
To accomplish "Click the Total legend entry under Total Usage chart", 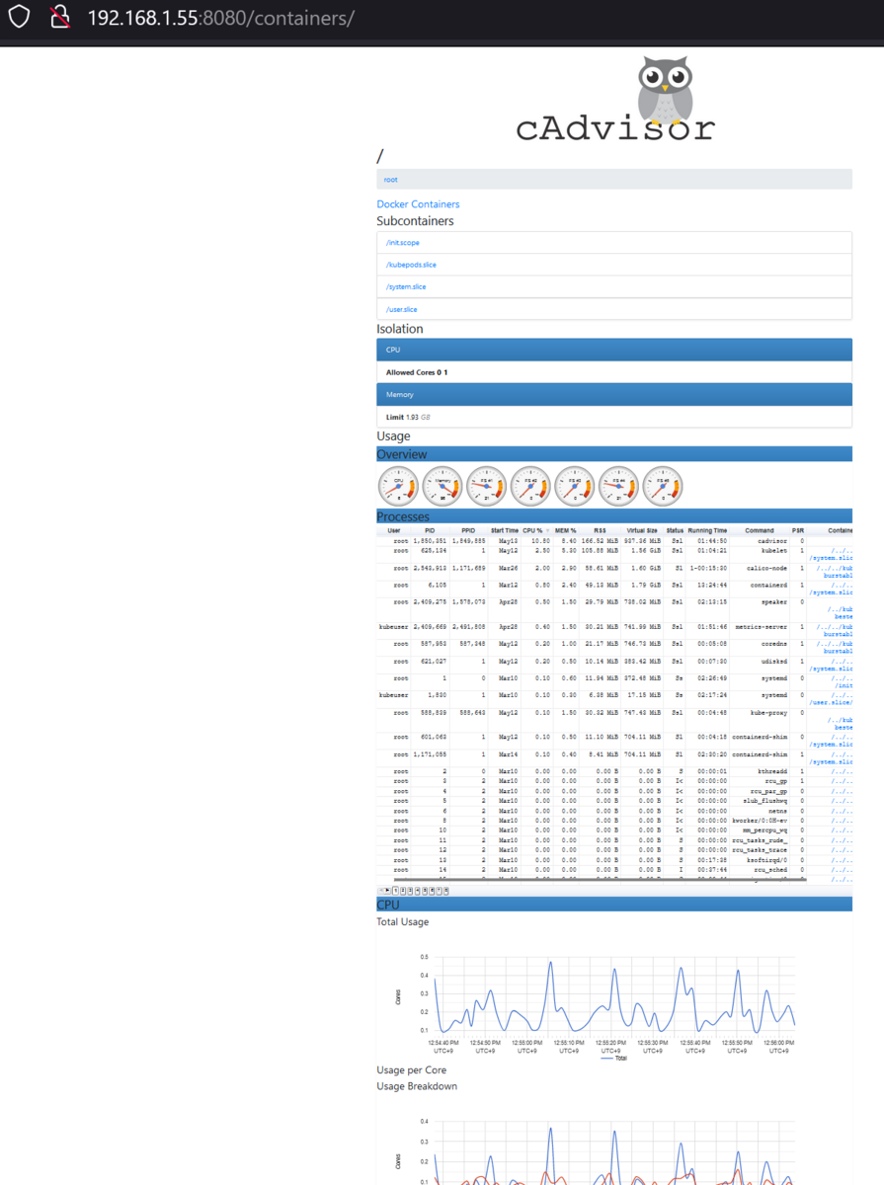I will pos(614,1058).
